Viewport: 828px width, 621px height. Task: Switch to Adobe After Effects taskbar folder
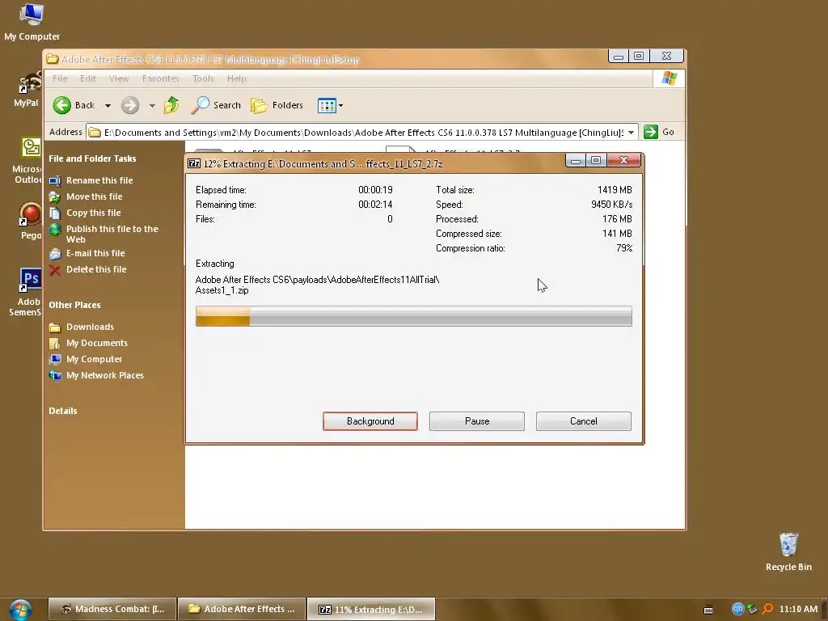click(x=242, y=609)
